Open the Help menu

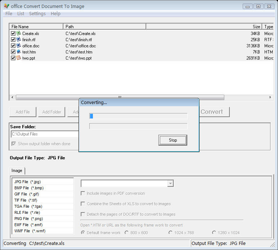pyautogui.click(x=55, y=13)
